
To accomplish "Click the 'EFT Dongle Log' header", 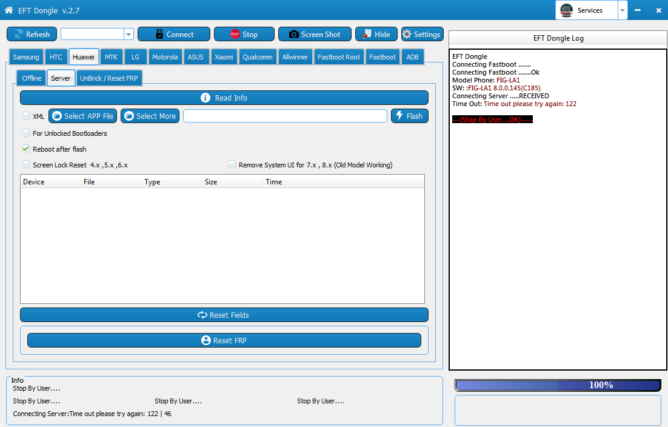I will 558,38.
